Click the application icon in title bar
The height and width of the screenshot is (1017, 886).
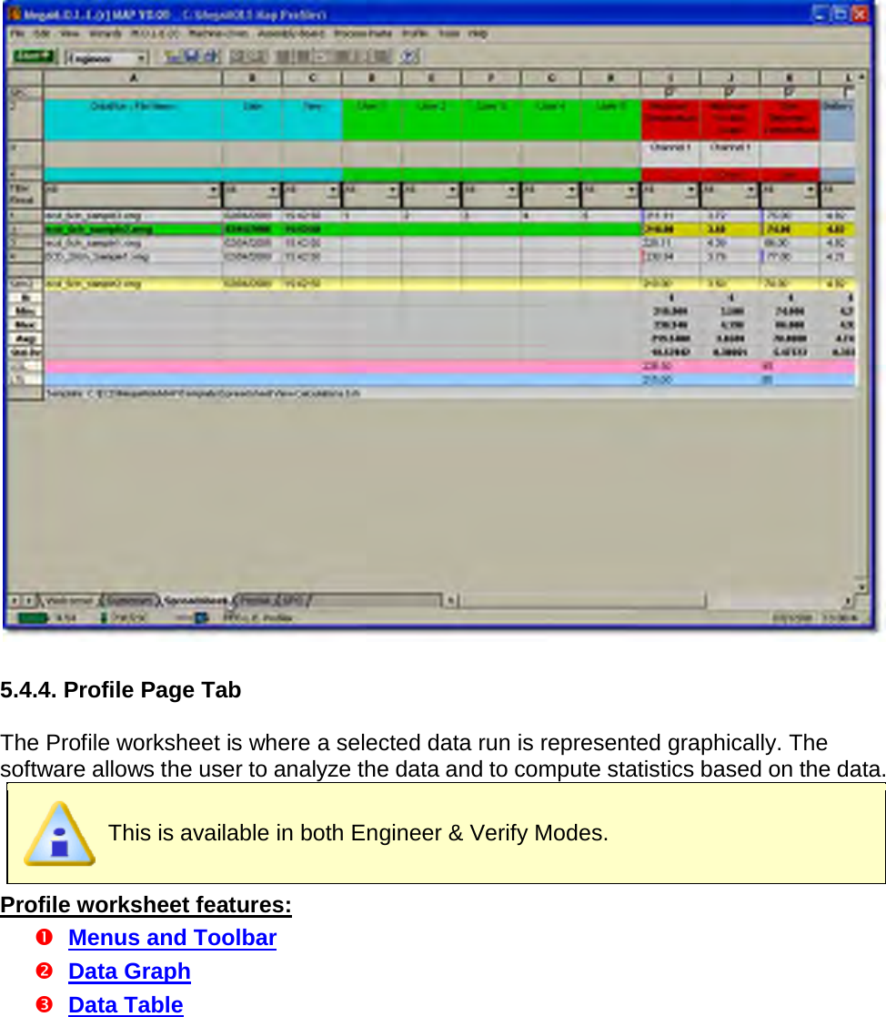click(15, 14)
